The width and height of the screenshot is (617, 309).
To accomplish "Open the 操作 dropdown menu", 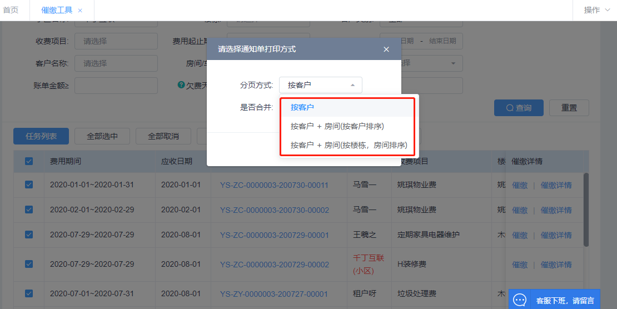I will click(x=596, y=10).
